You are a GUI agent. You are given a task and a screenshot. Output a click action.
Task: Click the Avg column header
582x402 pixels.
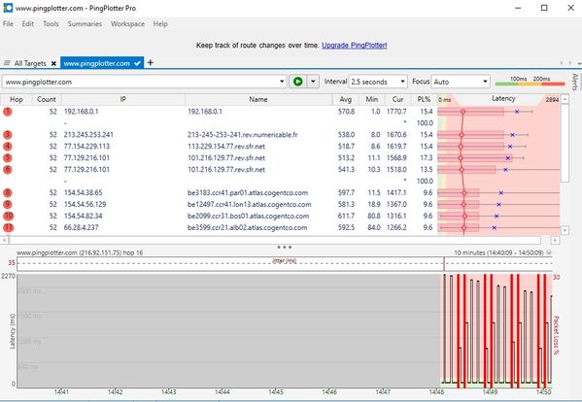pyautogui.click(x=345, y=99)
